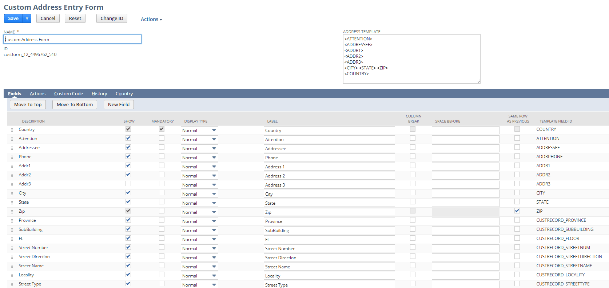
Task: Open Display Type dropdown for FL
Action: click(x=199, y=239)
